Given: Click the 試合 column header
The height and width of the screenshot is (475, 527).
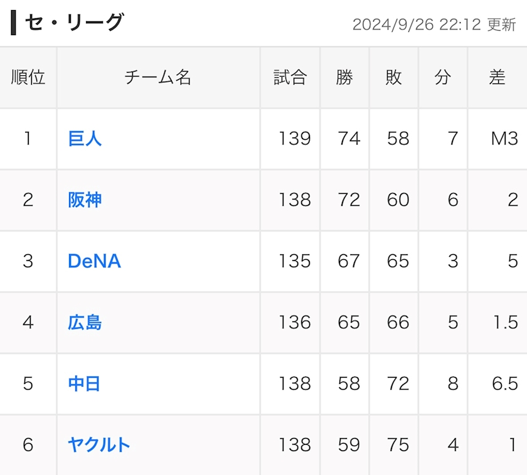Looking at the screenshot, I should (x=290, y=77).
